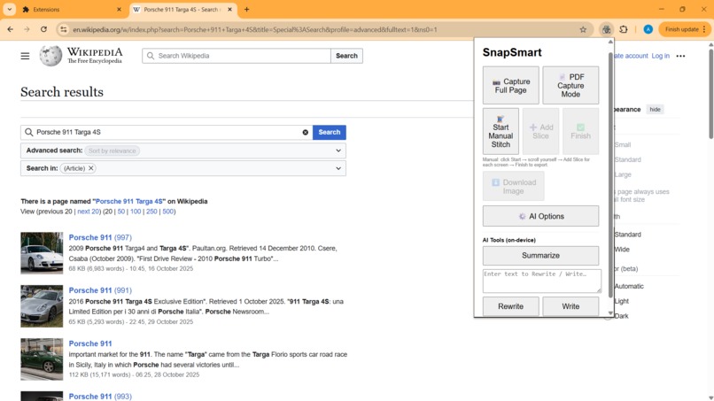The height and width of the screenshot is (401, 714).
Task: Click the green Porsche 911 thumbnail
Action: pyautogui.click(x=42, y=359)
